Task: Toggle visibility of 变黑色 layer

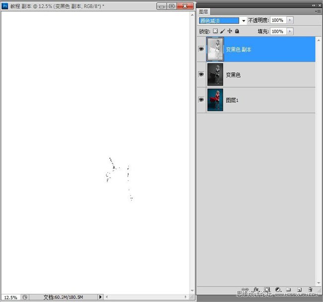Action: [201, 74]
